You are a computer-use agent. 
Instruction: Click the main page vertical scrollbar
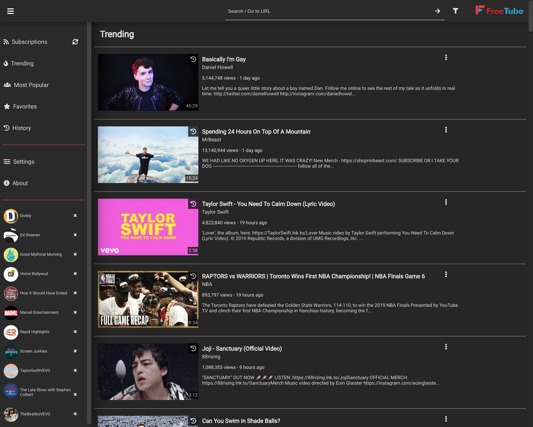(x=531, y=16)
